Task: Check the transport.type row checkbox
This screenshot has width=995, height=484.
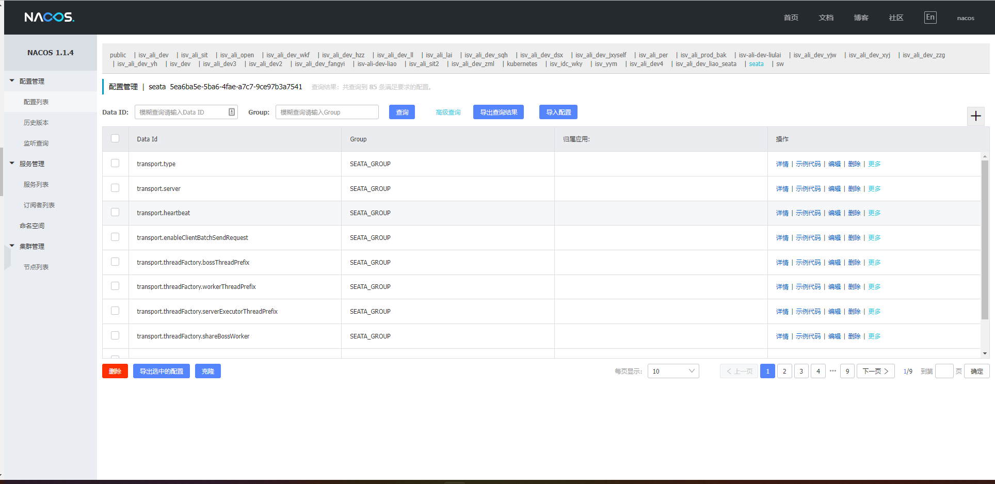Action: [x=115, y=163]
